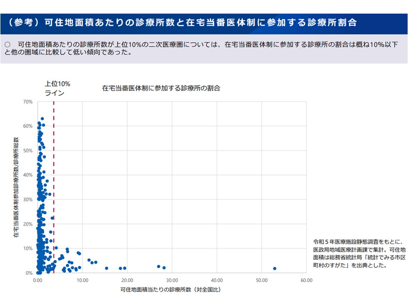408x306 pixels.
Task: Select the chart title 在宅当番医体制に参加する診療所の割合
Action: (161, 88)
